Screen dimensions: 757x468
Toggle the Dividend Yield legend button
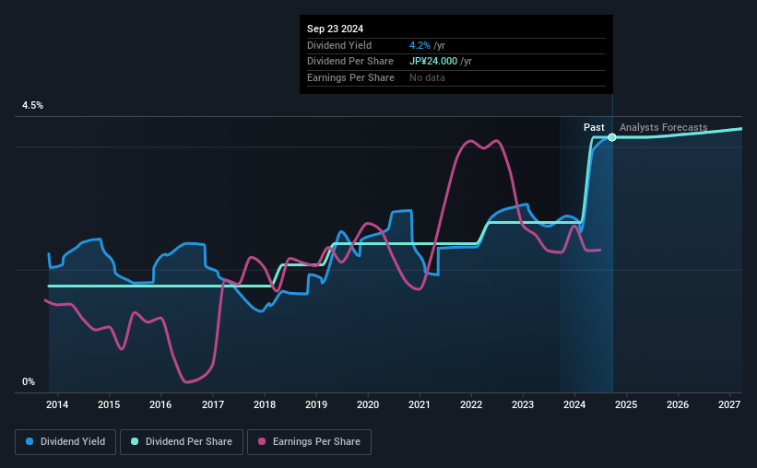[x=65, y=442]
